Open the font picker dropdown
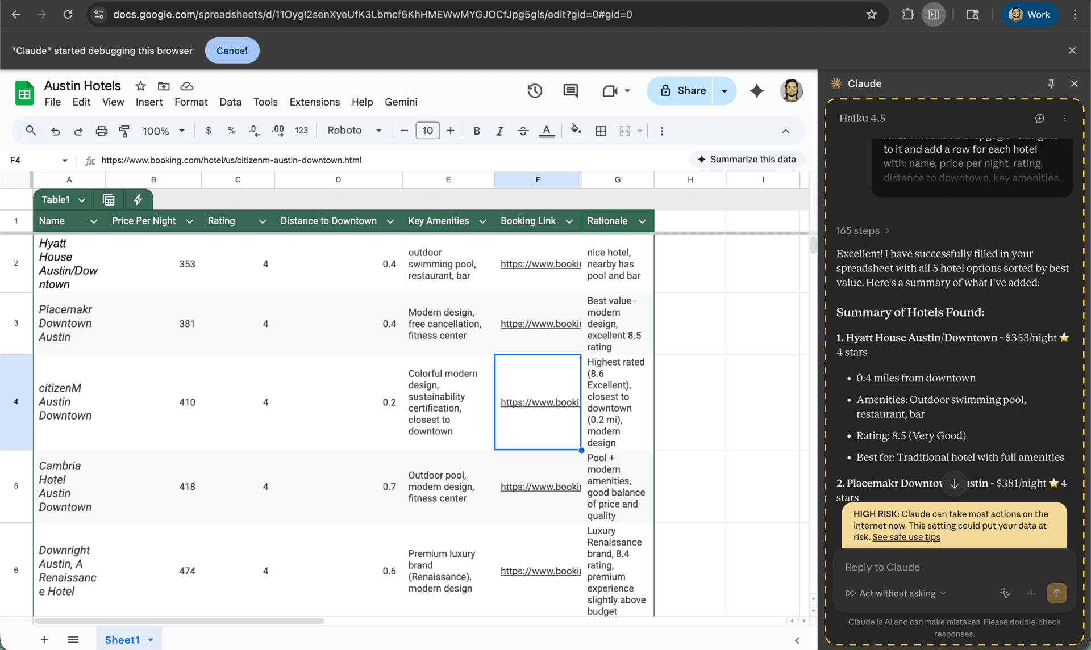 (378, 131)
